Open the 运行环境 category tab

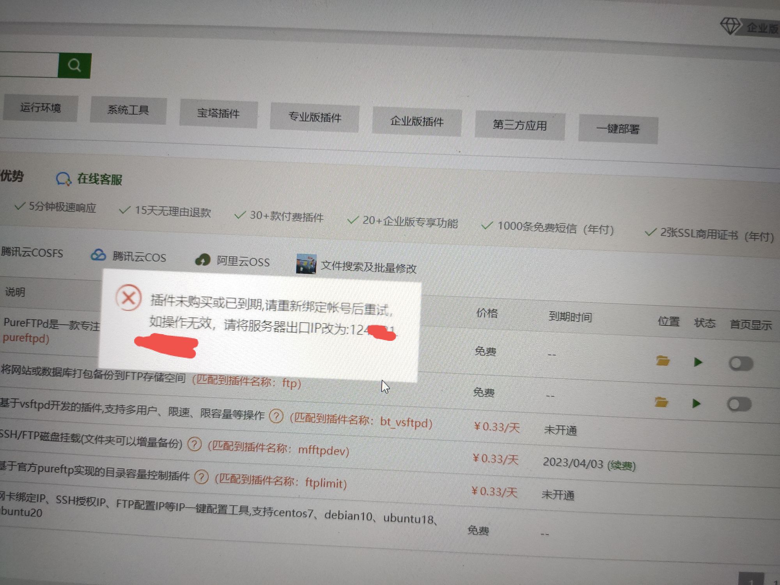(x=41, y=108)
